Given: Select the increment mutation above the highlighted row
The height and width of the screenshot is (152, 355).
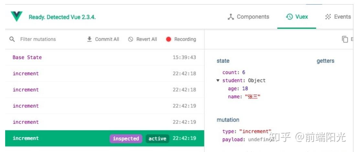Looking at the screenshot, I should [x=26, y=122].
